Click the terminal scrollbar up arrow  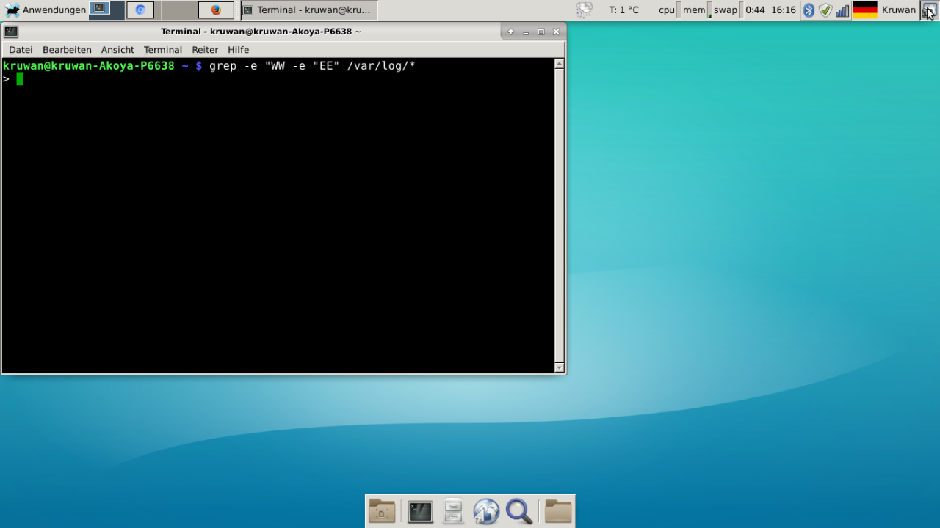pyautogui.click(x=559, y=64)
